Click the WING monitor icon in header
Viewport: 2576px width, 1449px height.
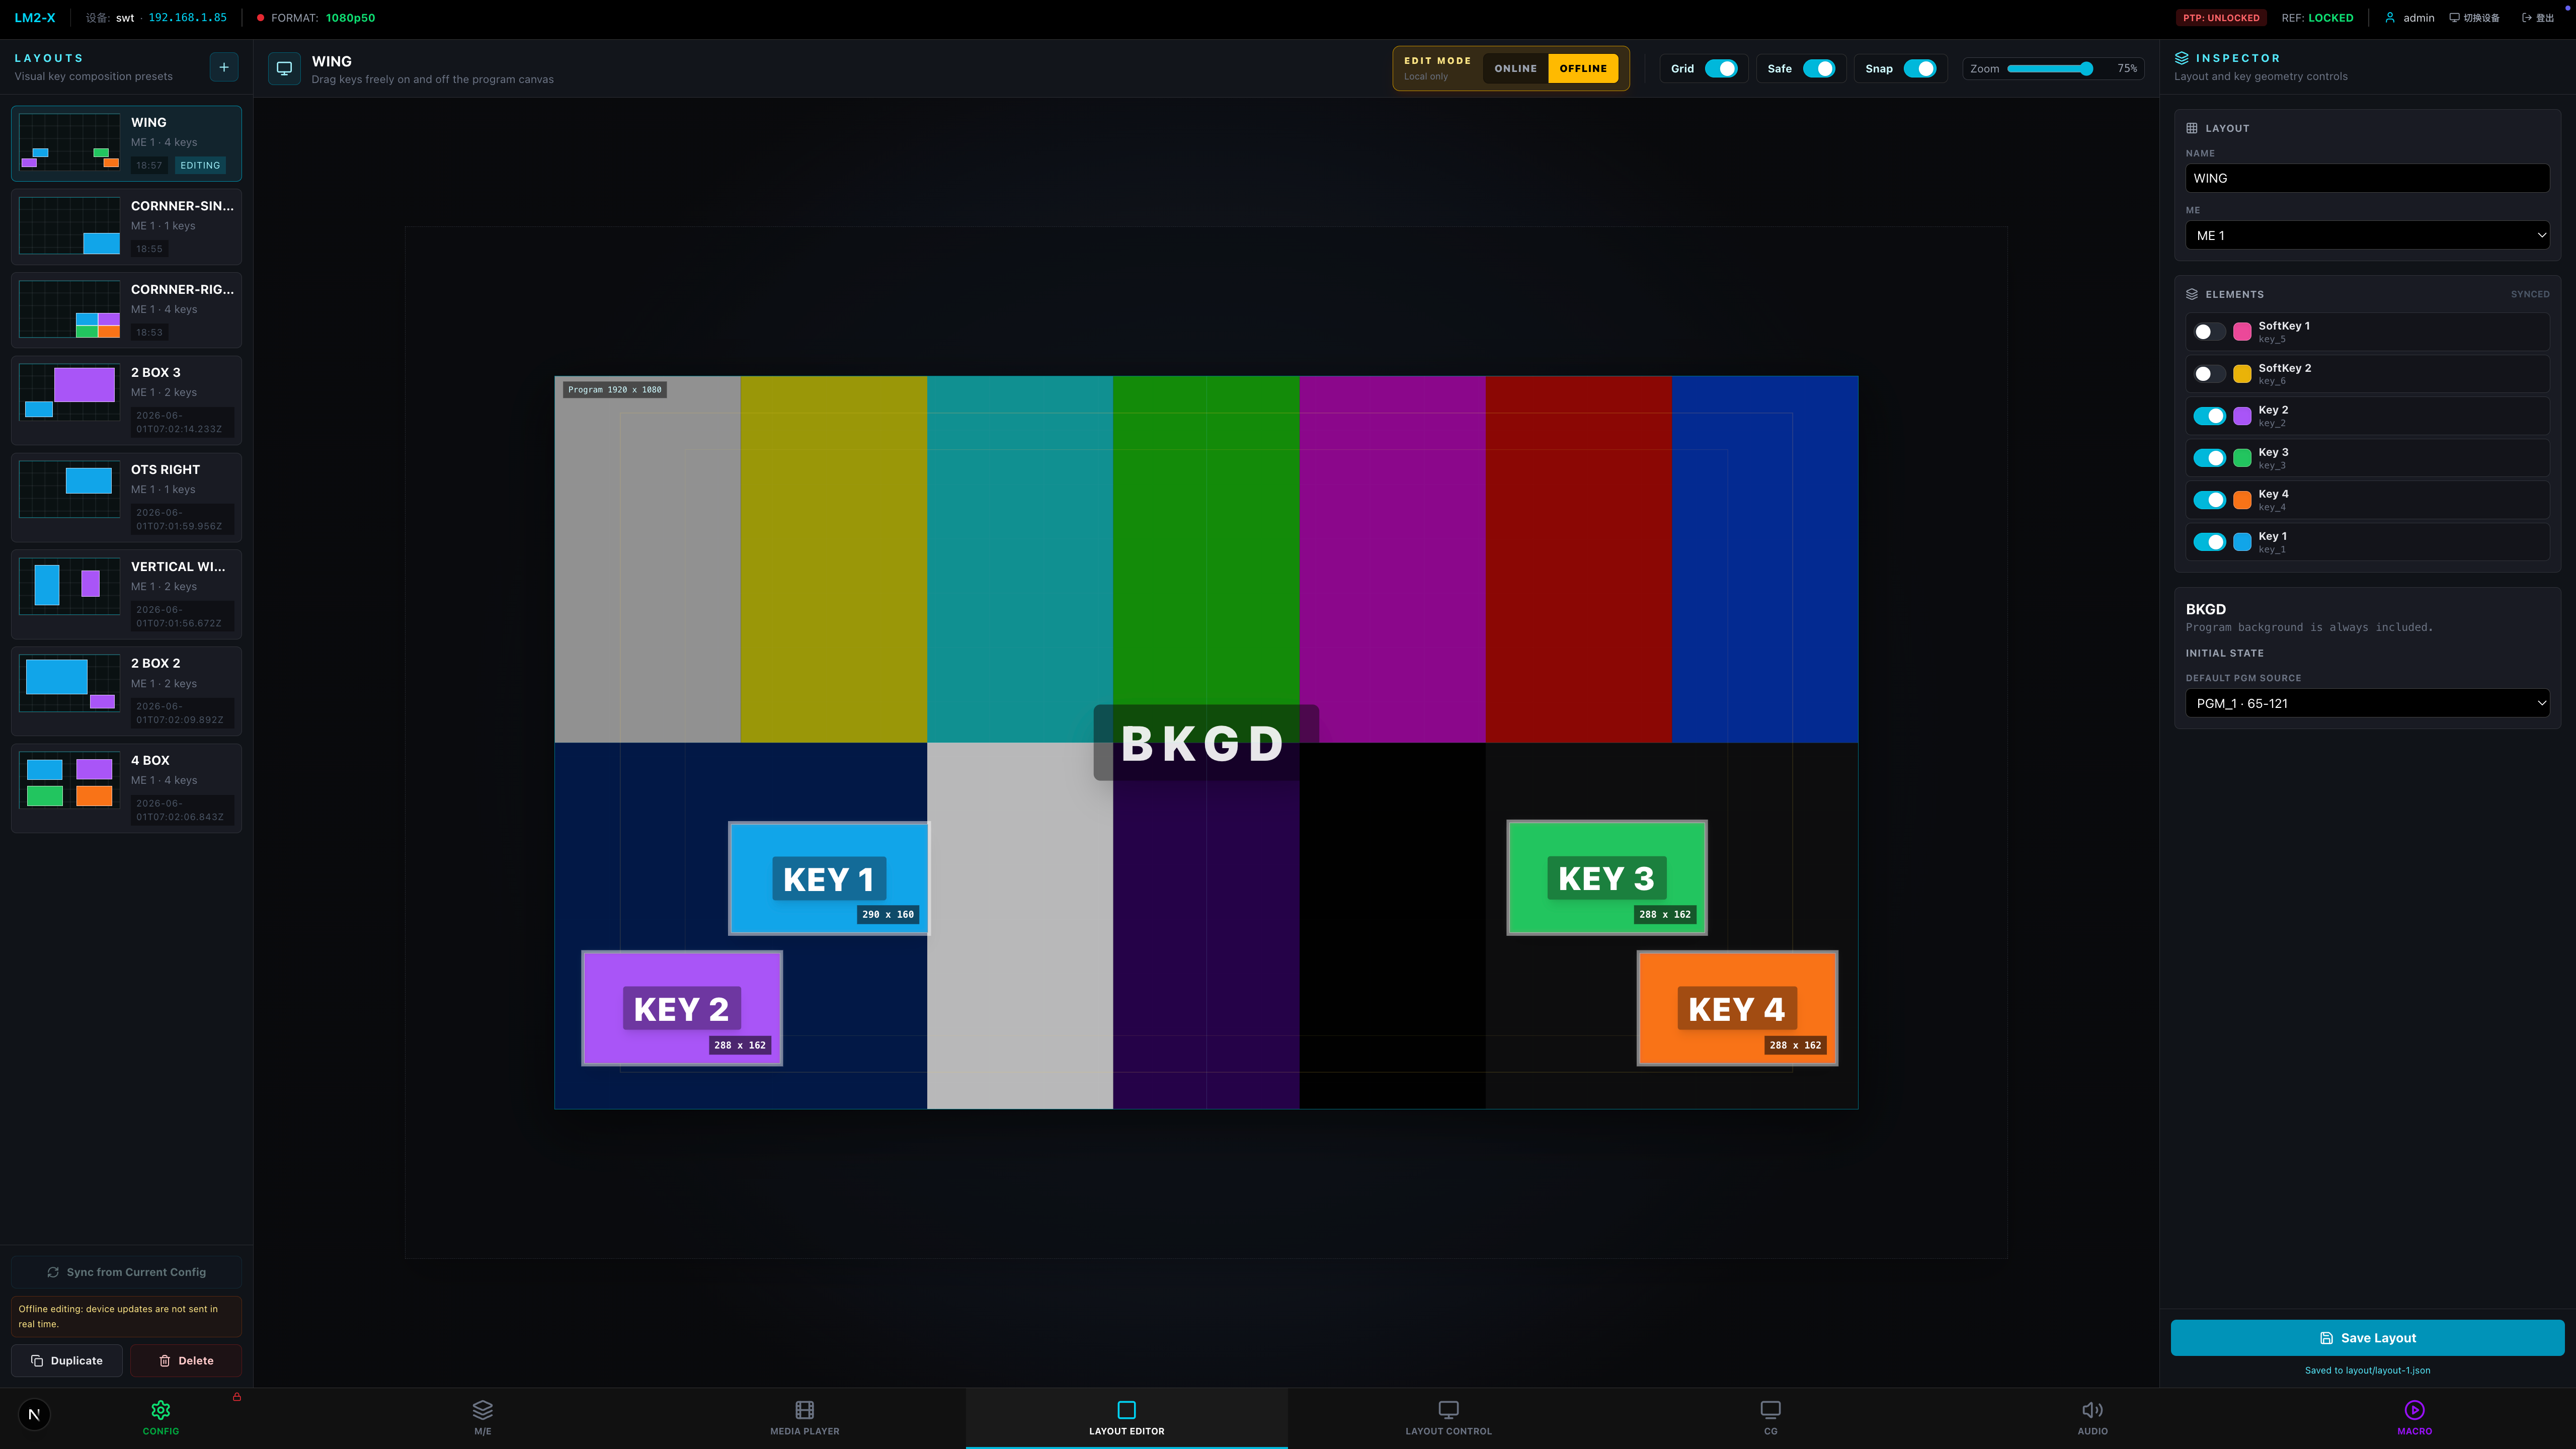[x=284, y=69]
